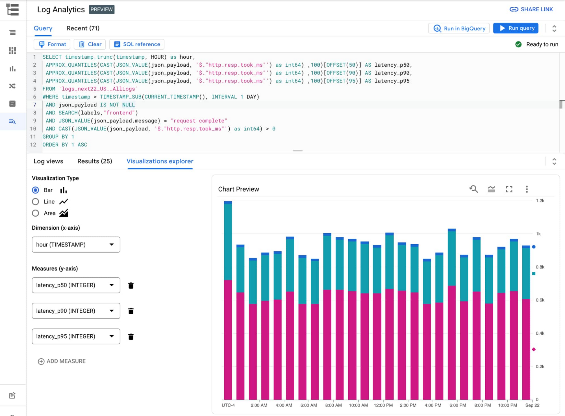Expand the latency_p95 INTEGER measure dropdown
This screenshot has width=565, height=416.
(112, 337)
